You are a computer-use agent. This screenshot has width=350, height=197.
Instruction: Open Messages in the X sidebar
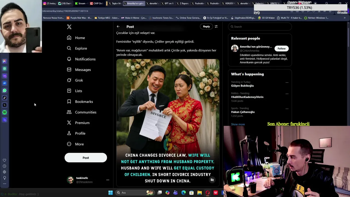click(79, 70)
